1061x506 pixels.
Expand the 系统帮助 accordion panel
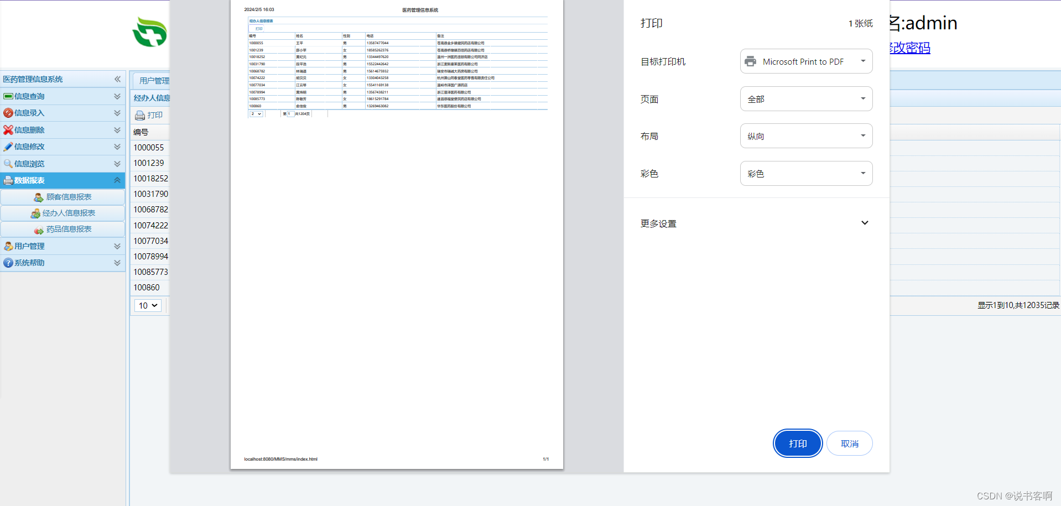coord(117,263)
